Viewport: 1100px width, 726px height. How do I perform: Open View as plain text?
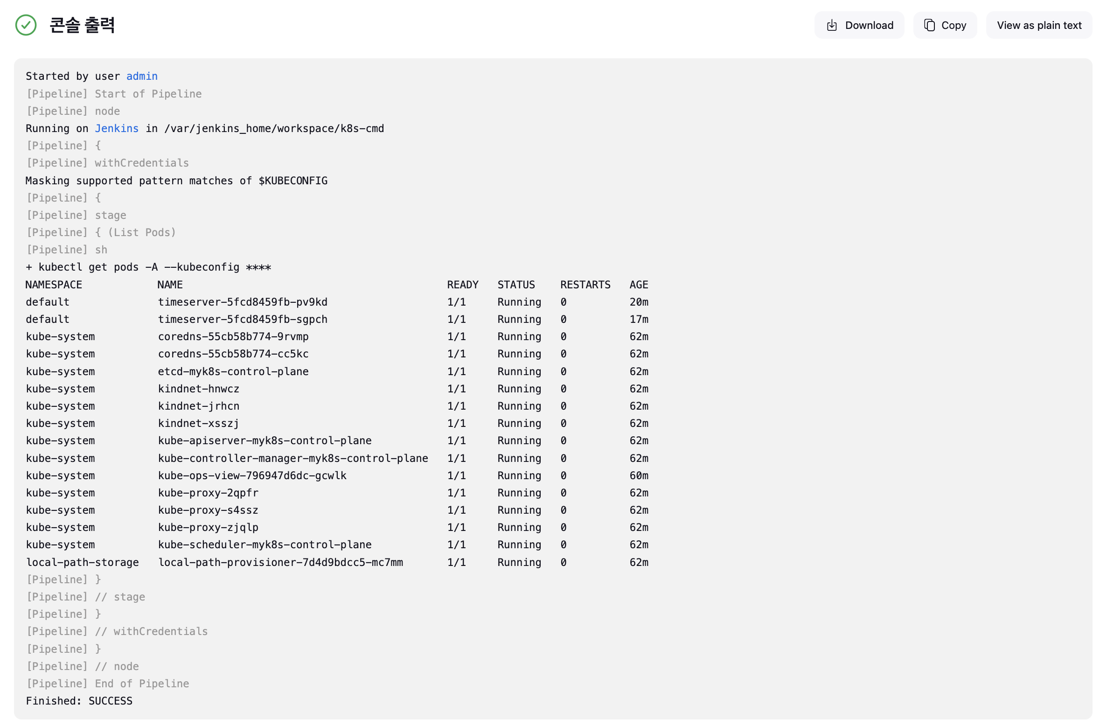pyautogui.click(x=1038, y=25)
